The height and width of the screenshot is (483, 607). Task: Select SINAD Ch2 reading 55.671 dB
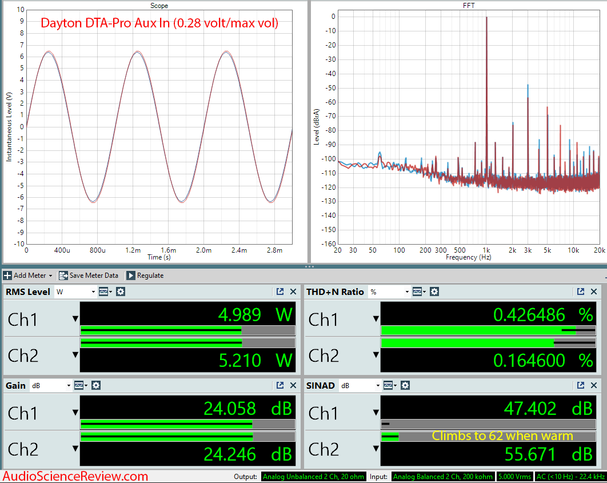pyautogui.click(x=548, y=454)
